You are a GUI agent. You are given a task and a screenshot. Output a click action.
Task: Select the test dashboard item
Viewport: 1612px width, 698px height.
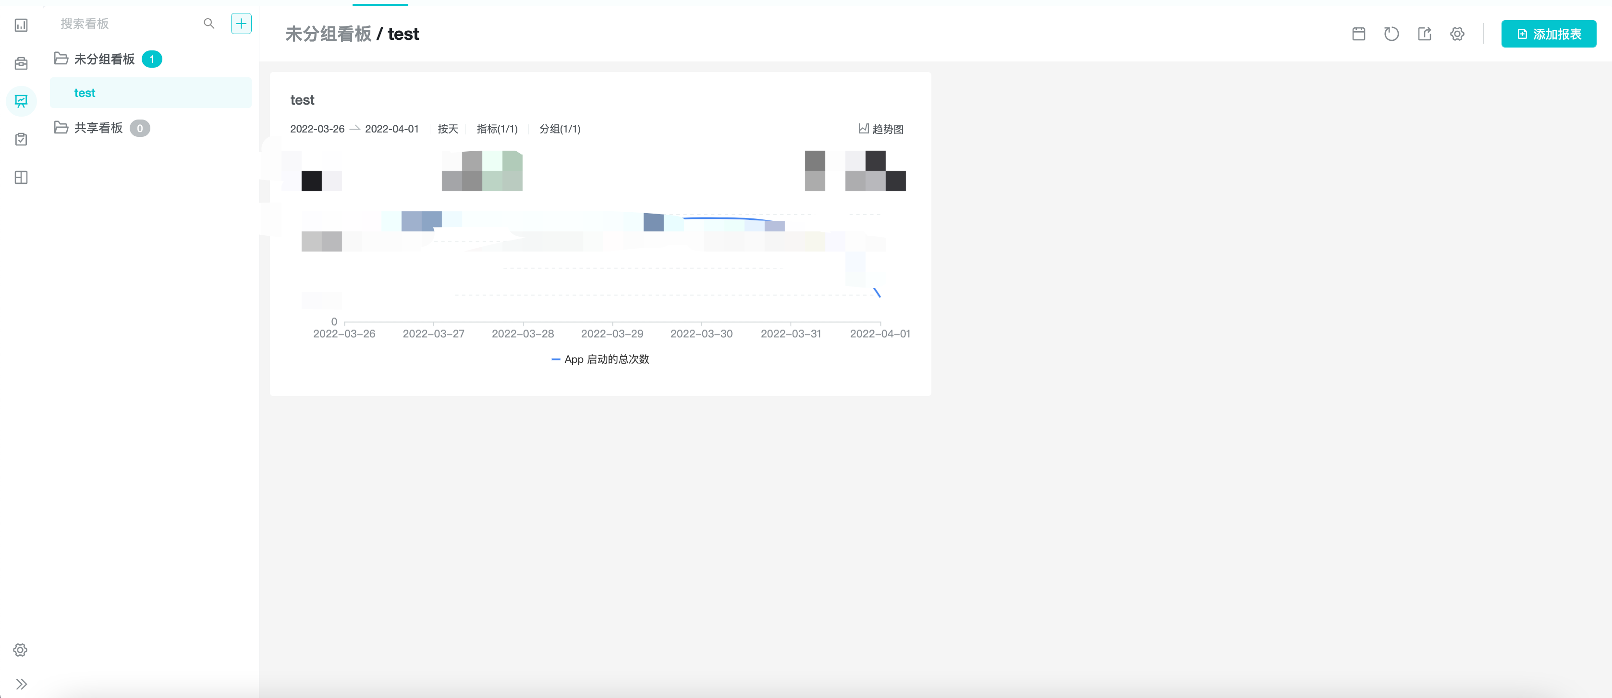point(85,93)
